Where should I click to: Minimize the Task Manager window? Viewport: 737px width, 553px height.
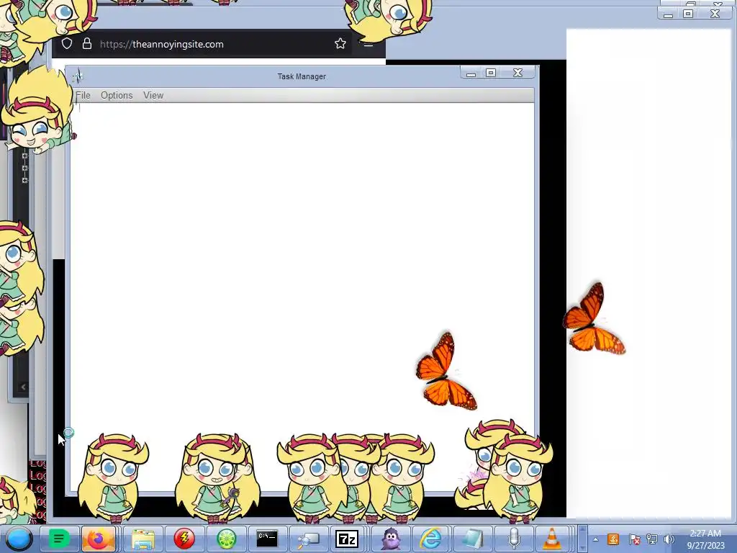tap(471, 73)
